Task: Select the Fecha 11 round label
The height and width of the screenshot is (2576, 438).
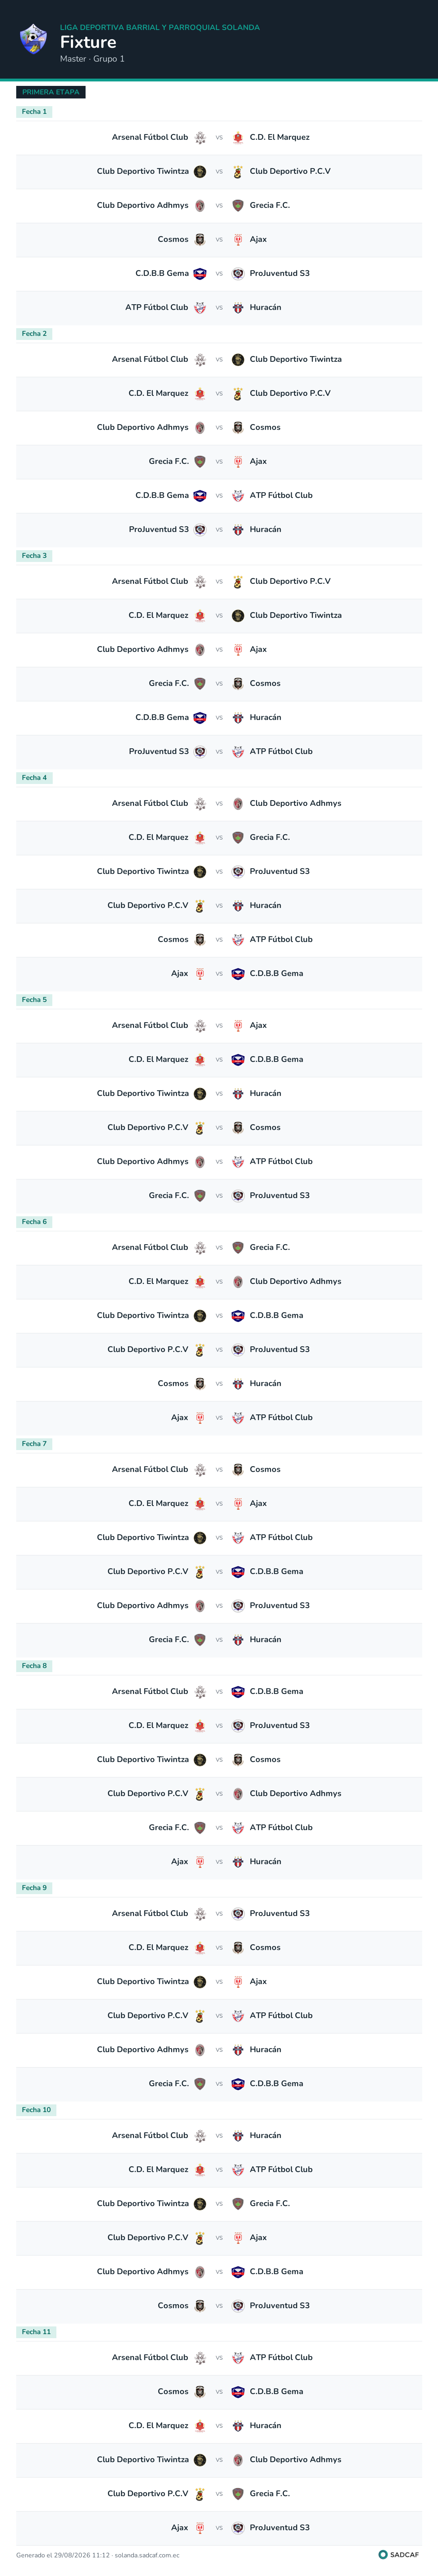Action: click(x=36, y=2331)
